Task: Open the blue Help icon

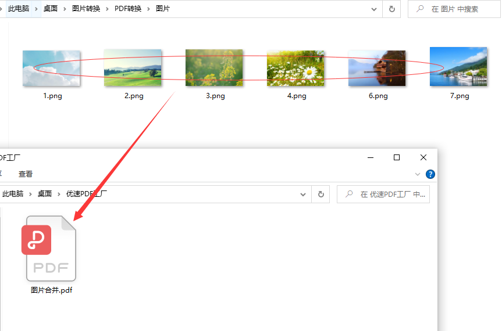Action: pos(430,174)
